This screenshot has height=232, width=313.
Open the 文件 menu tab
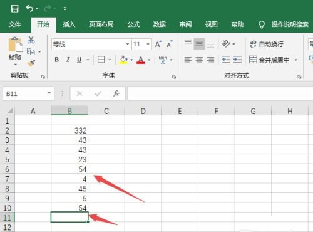14,24
